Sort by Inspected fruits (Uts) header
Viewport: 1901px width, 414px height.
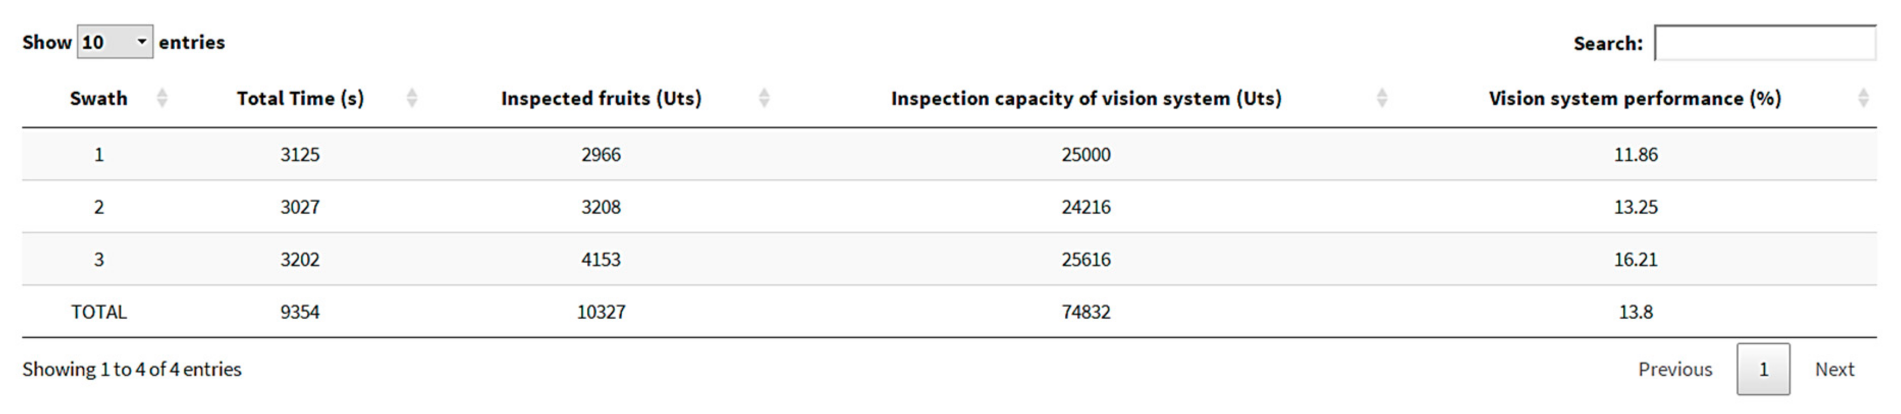[x=601, y=98]
